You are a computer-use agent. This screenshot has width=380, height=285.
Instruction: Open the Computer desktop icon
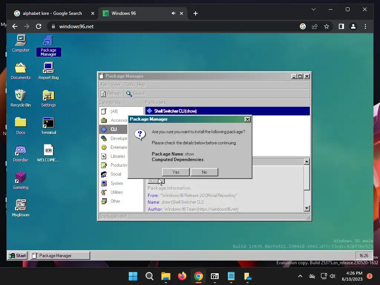21,44
